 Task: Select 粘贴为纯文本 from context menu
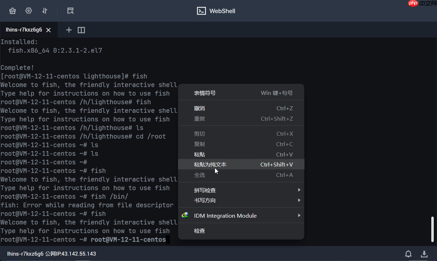tap(210, 165)
